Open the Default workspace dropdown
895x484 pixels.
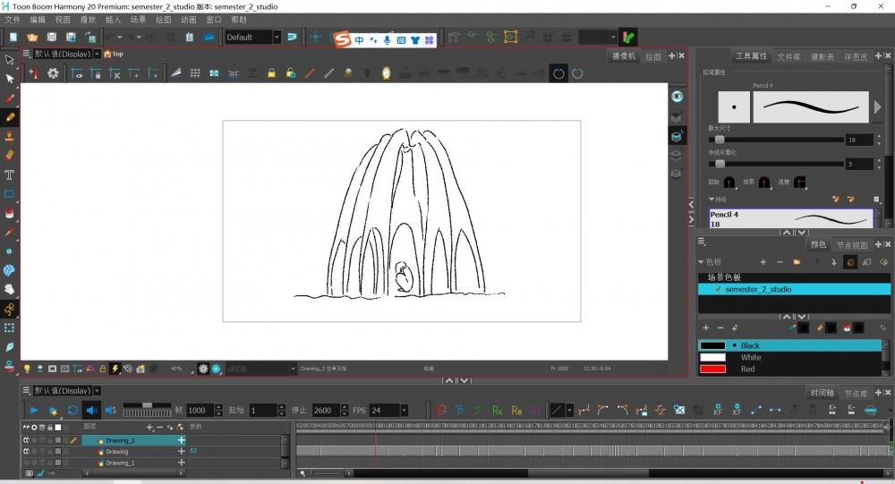pos(277,38)
